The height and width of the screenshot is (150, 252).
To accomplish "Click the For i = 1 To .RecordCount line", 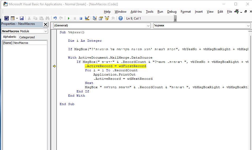I will tap(111, 70).
